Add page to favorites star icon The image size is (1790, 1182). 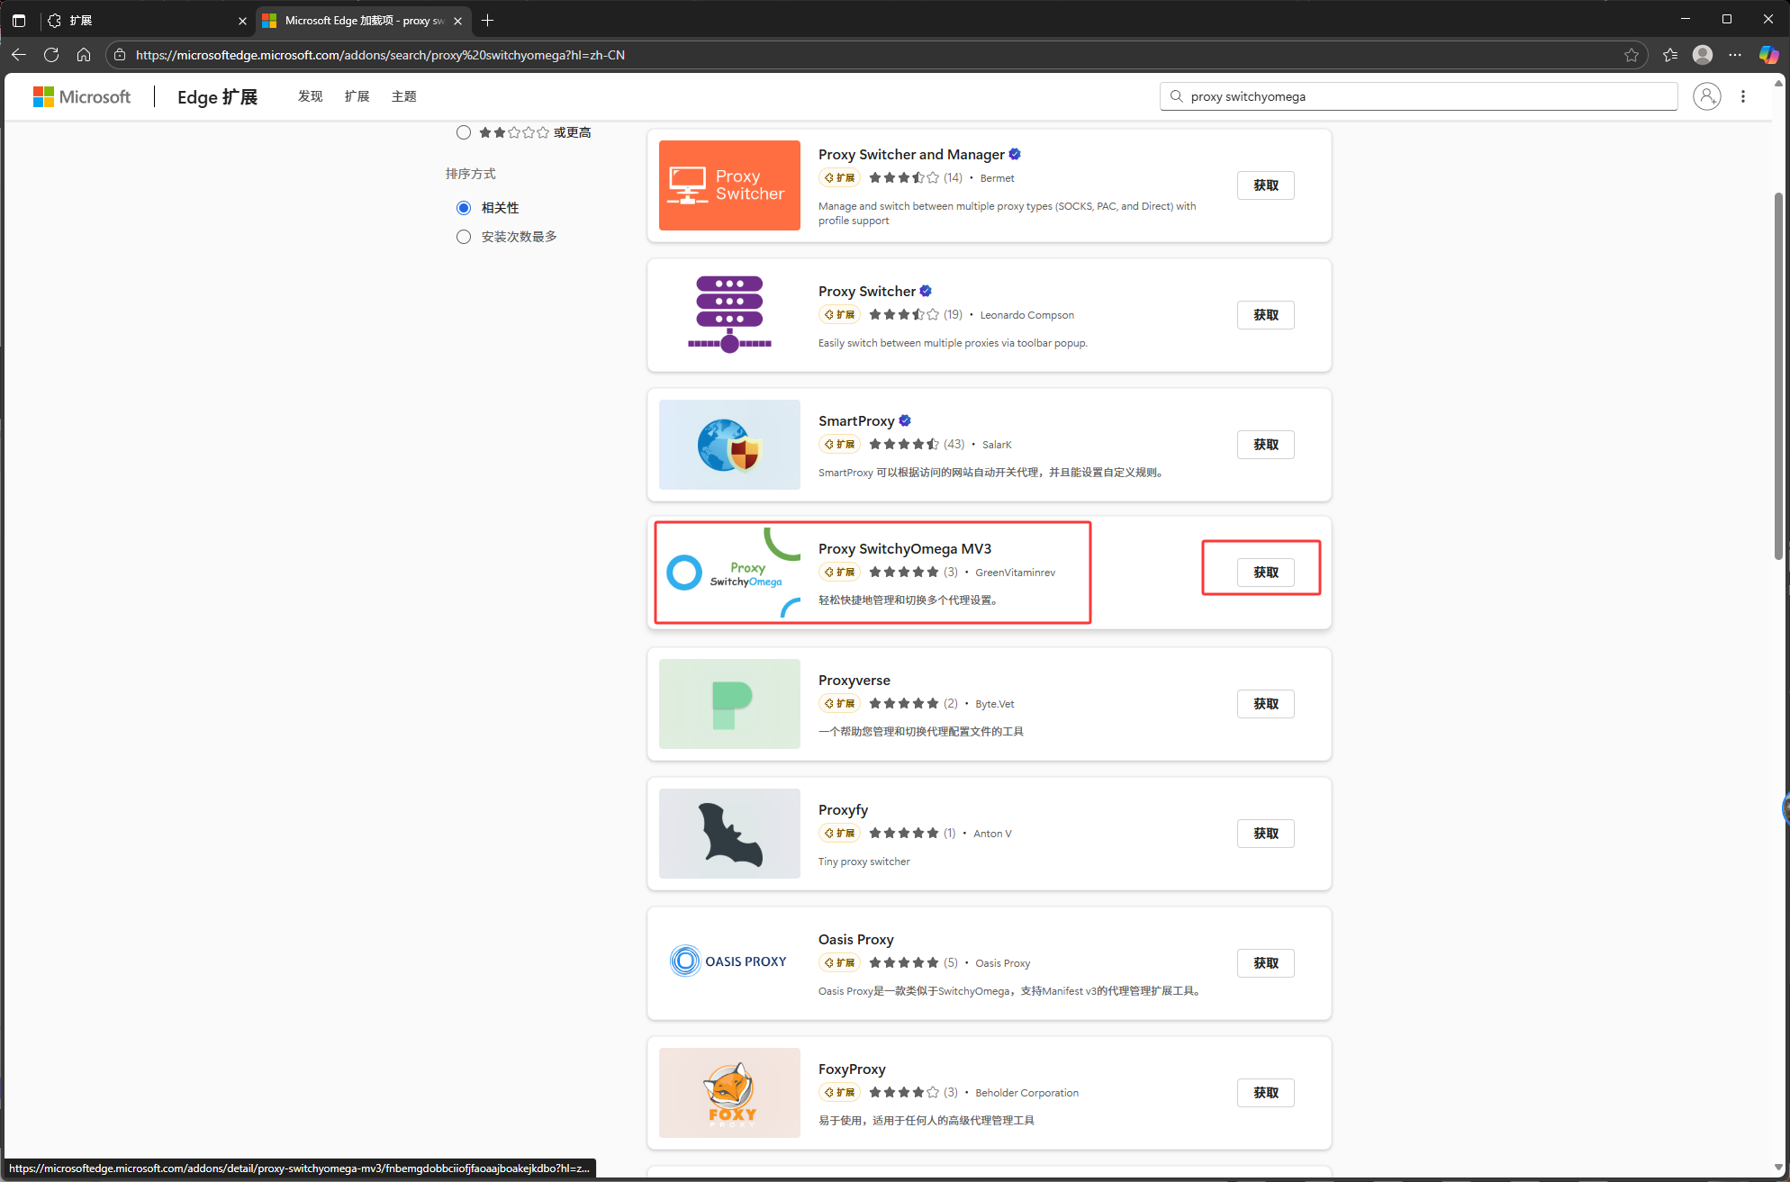point(1632,55)
